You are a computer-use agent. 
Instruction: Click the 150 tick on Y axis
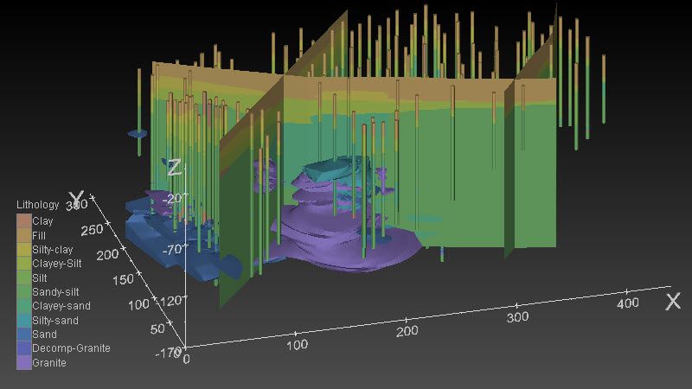125,279
